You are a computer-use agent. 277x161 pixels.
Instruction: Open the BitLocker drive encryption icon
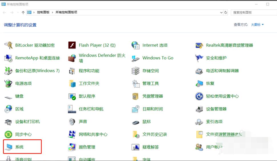(8, 45)
